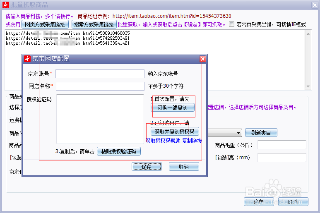Cancel the 京东网店配置 dialog with 取消
320x213 pixels.
(x=184, y=167)
